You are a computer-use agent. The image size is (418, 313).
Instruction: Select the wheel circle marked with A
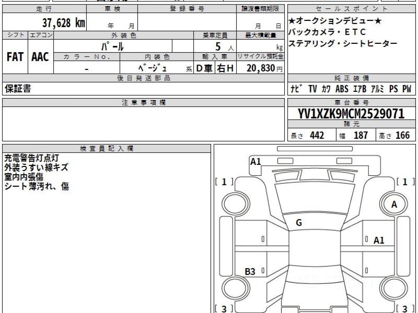coord(394,205)
